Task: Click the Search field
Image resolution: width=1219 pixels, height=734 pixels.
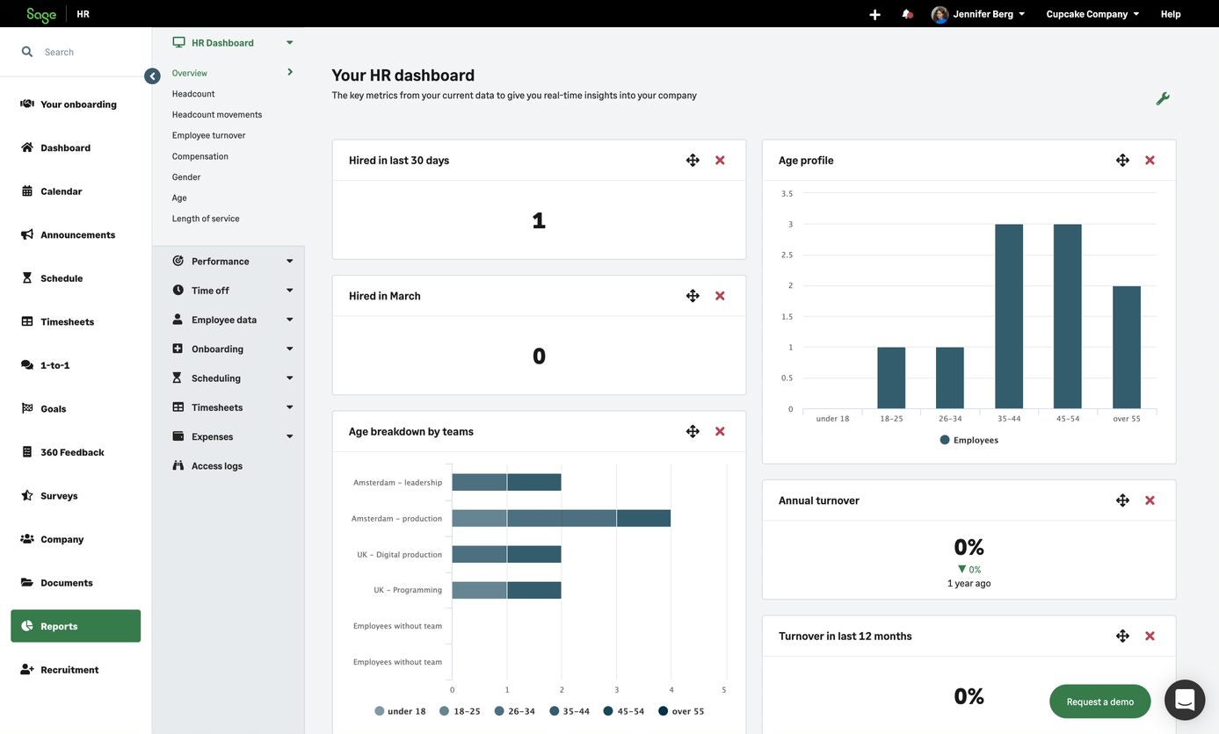Action: 79,52
